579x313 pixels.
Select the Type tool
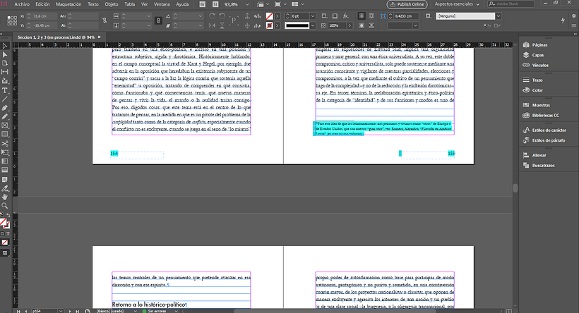pos(5,90)
